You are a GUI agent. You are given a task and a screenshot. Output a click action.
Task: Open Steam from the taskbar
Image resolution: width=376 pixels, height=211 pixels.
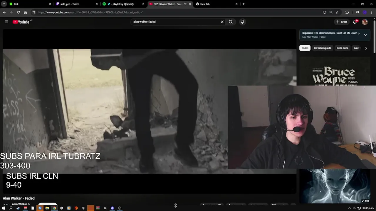coord(18,208)
